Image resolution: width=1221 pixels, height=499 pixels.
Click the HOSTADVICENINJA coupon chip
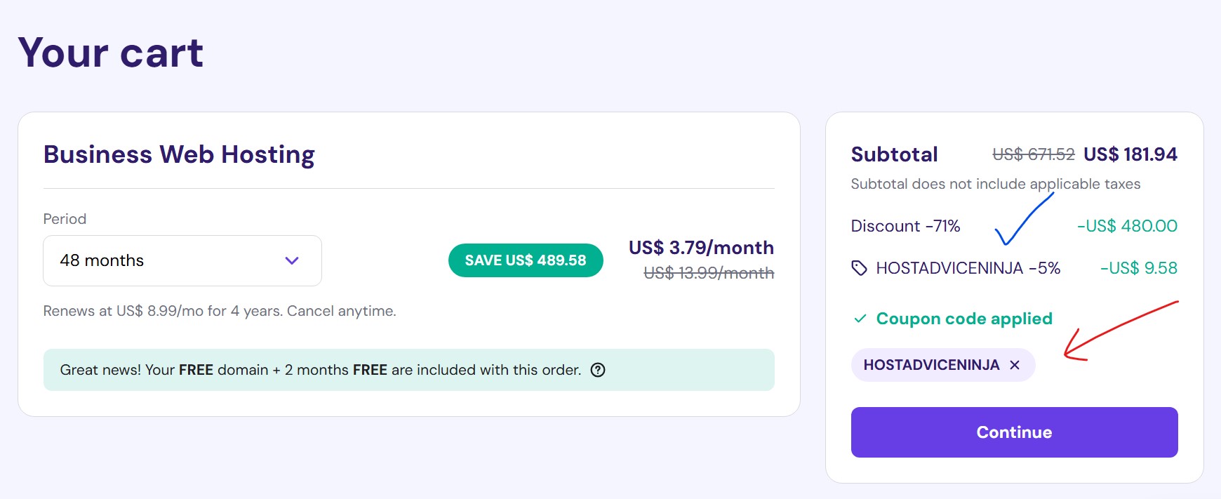pos(933,365)
